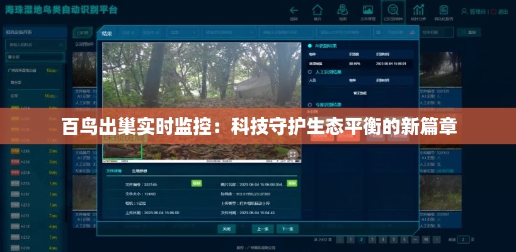Select the 人工识别结果 radio button

coord(309,72)
